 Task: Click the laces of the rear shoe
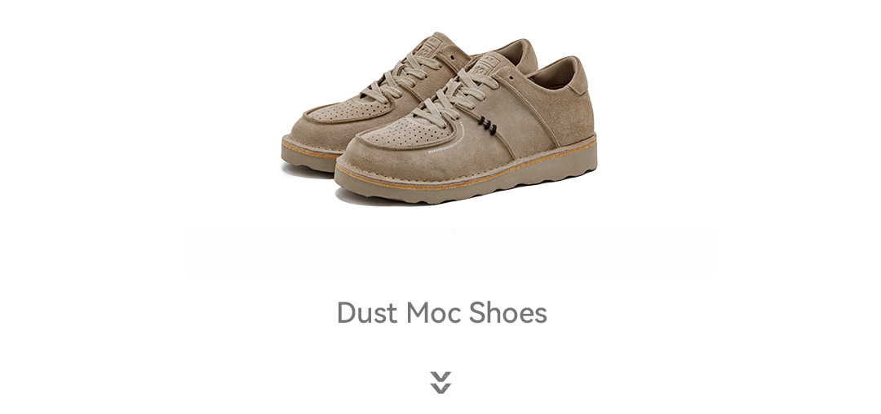(x=398, y=77)
